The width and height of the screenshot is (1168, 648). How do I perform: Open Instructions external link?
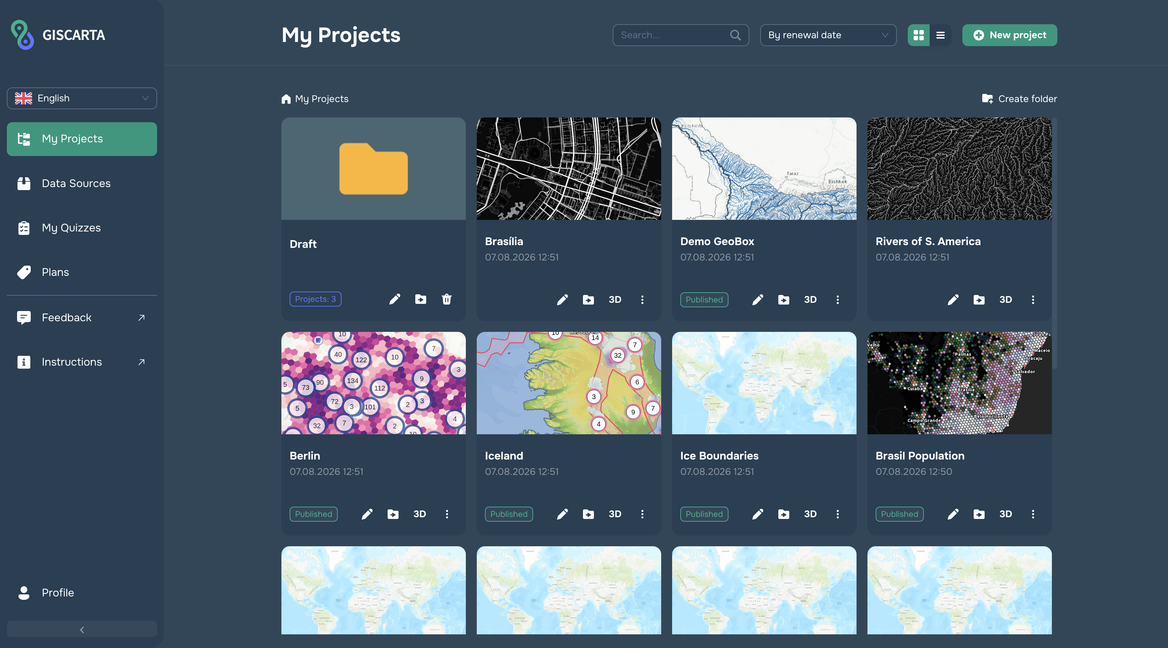pyautogui.click(x=82, y=362)
